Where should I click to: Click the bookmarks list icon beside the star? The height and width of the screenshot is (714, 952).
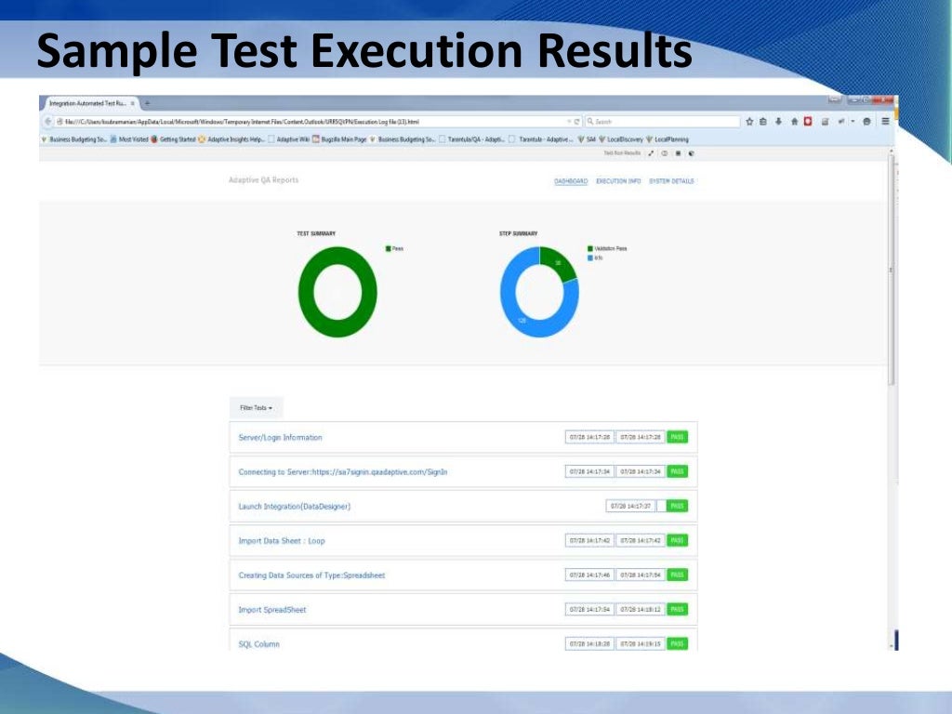[763, 122]
